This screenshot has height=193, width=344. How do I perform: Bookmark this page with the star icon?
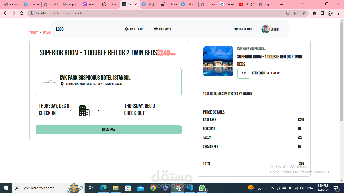[x=304, y=13]
